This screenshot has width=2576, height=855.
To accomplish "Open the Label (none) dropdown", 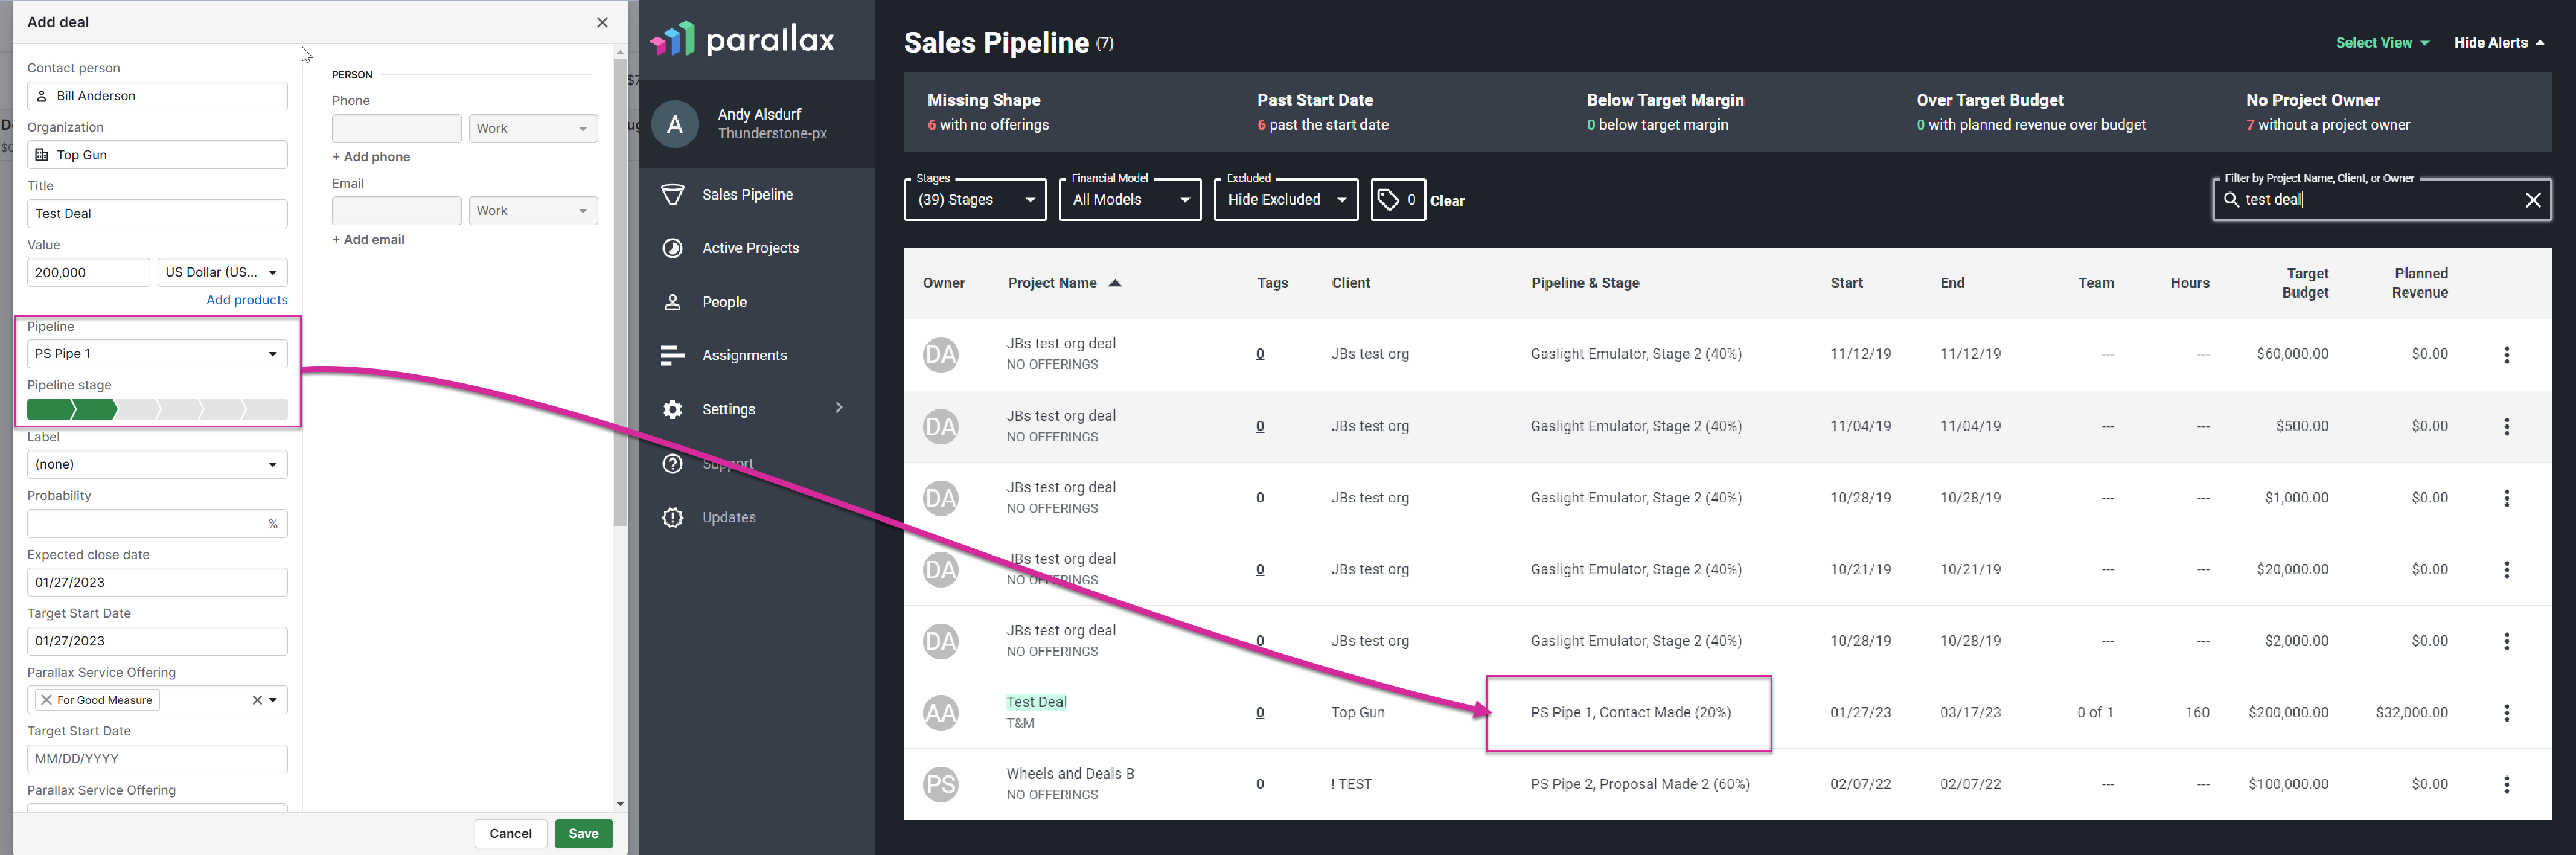I will 157,464.
